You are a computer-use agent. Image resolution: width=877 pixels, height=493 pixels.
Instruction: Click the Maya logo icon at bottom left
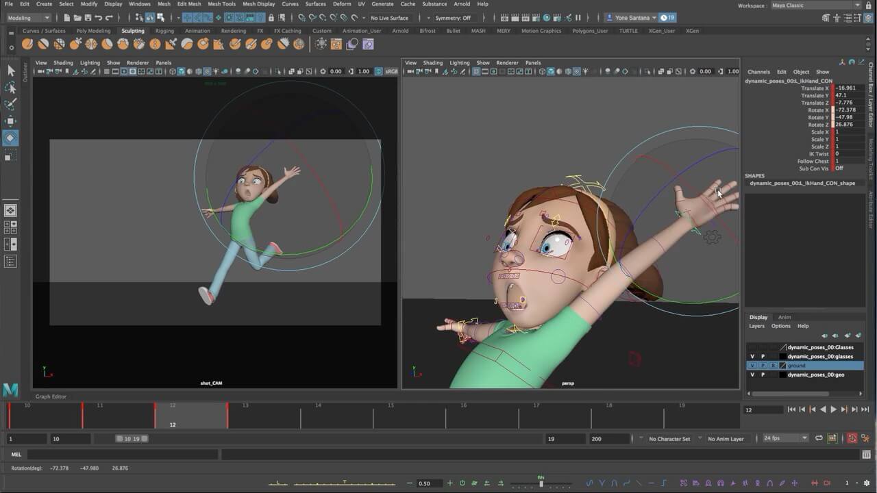pos(10,390)
